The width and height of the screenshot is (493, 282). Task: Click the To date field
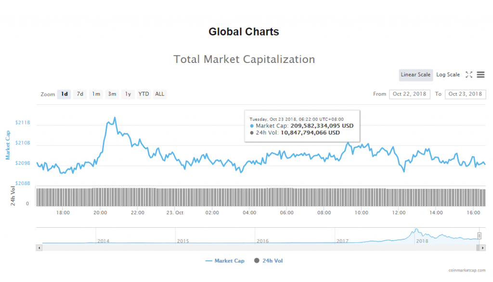coord(465,94)
